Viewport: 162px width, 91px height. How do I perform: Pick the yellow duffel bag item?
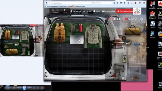tap(133, 30)
